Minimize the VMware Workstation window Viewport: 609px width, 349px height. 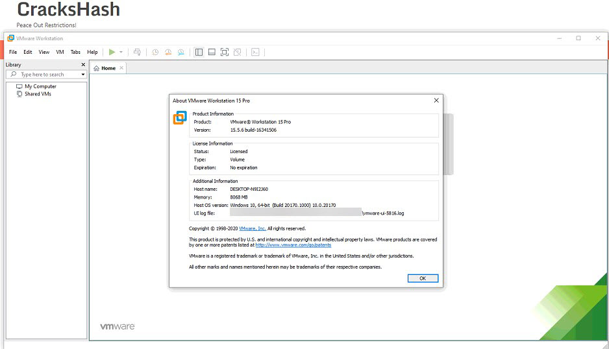pyautogui.click(x=559, y=38)
